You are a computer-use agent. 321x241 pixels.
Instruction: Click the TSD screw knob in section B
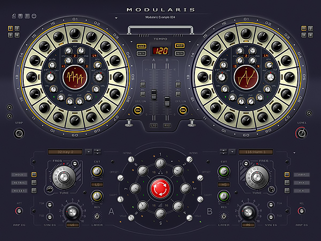[x=271, y=217]
